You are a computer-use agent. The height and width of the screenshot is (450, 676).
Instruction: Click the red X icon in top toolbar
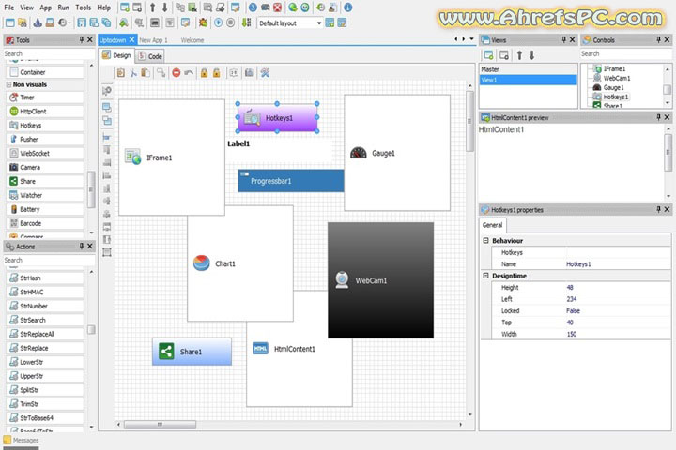pos(278,7)
